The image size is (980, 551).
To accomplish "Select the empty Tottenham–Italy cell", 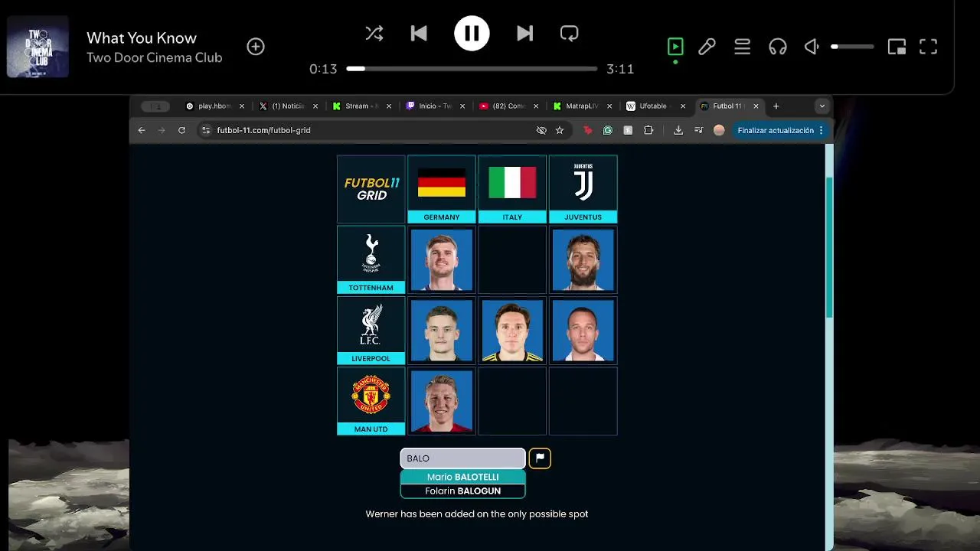I will pyautogui.click(x=512, y=259).
